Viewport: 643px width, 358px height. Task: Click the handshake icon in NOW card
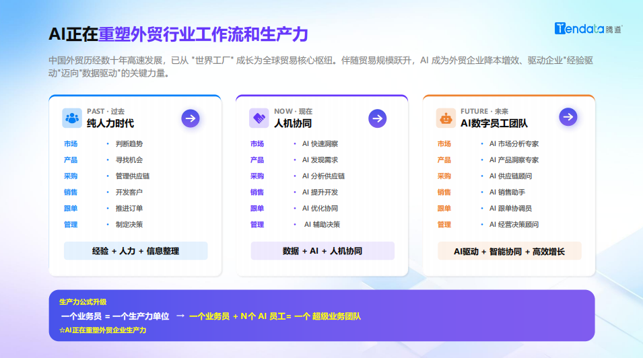pyautogui.click(x=259, y=118)
